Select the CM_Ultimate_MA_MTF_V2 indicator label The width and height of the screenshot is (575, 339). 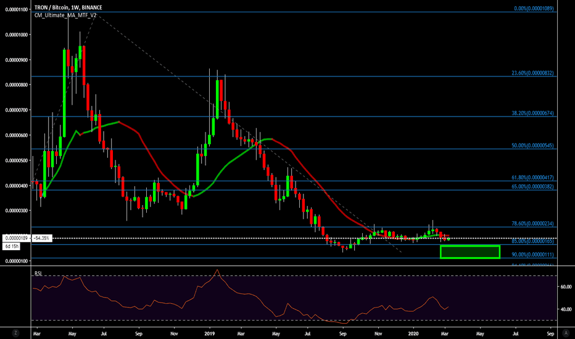(65, 15)
